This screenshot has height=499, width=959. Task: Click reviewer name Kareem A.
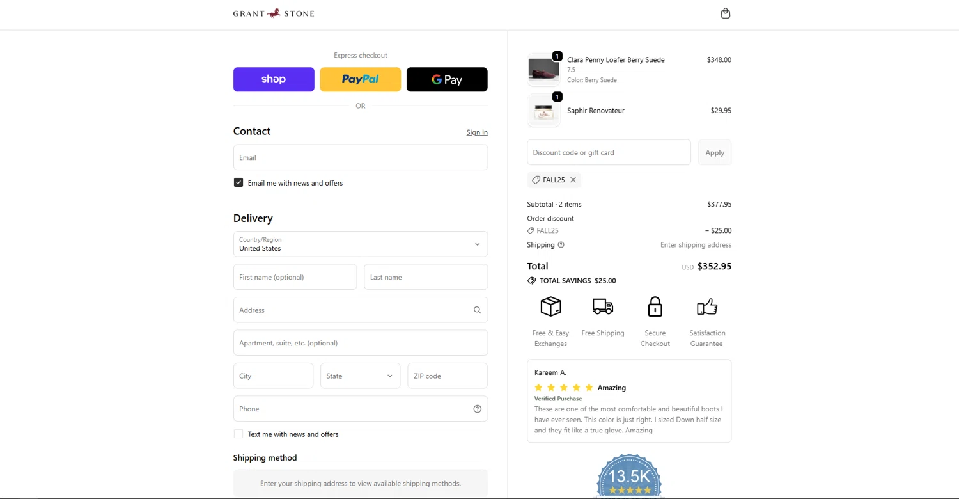(x=550, y=372)
